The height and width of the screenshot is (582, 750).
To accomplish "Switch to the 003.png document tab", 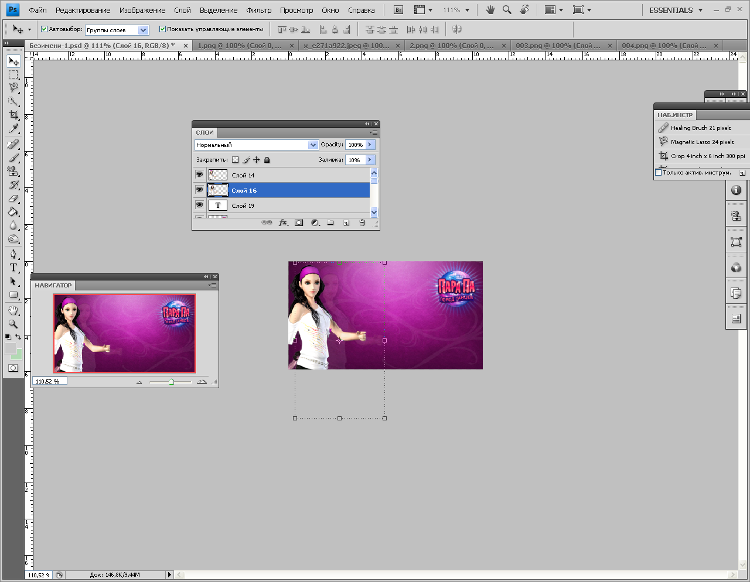I will [557, 45].
